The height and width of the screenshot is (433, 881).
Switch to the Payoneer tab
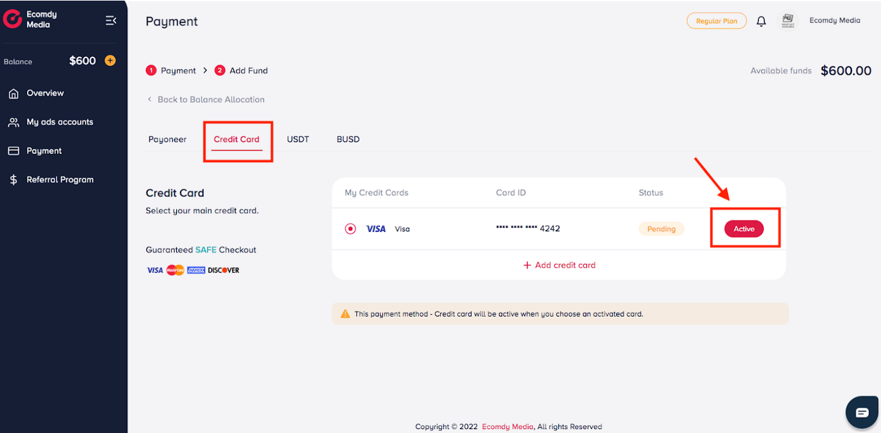click(167, 140)
